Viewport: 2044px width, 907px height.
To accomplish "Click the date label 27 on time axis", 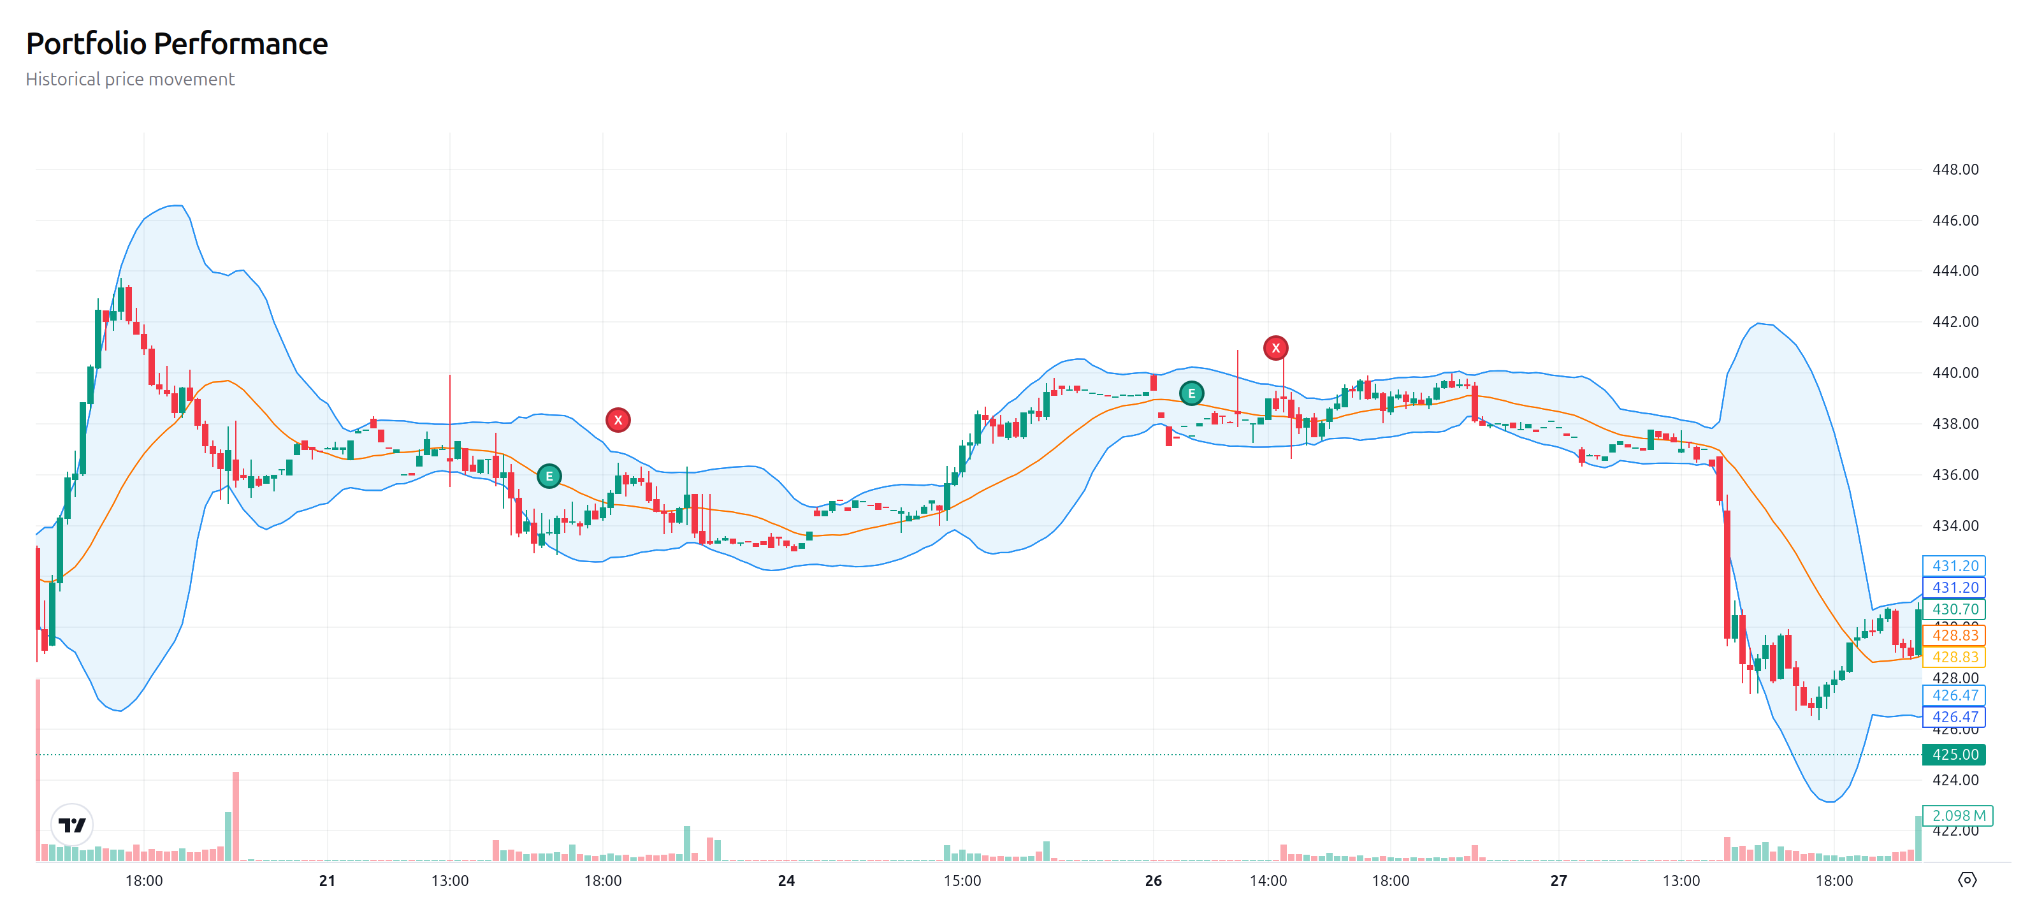I will [1558, 880].
